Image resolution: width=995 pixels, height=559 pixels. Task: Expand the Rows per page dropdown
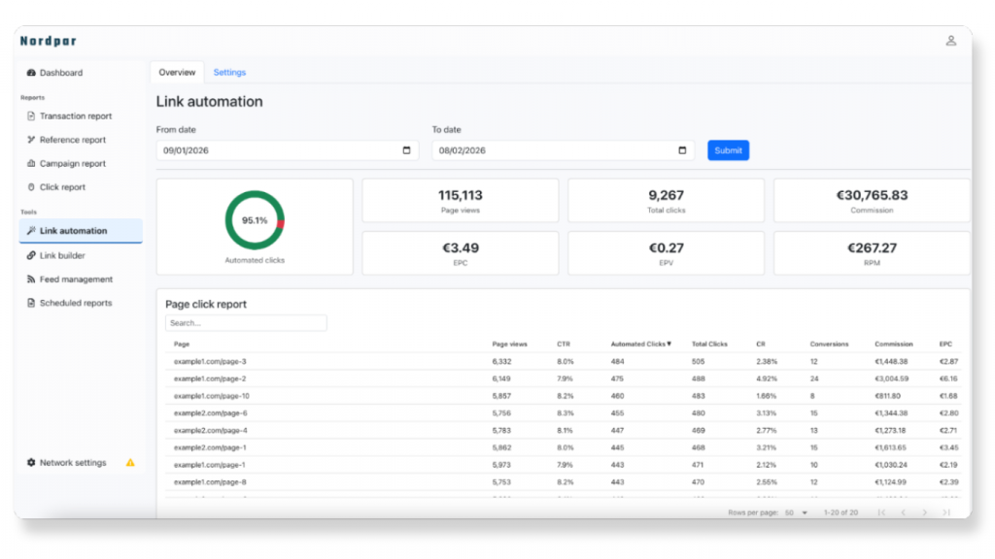coord(805,512)
